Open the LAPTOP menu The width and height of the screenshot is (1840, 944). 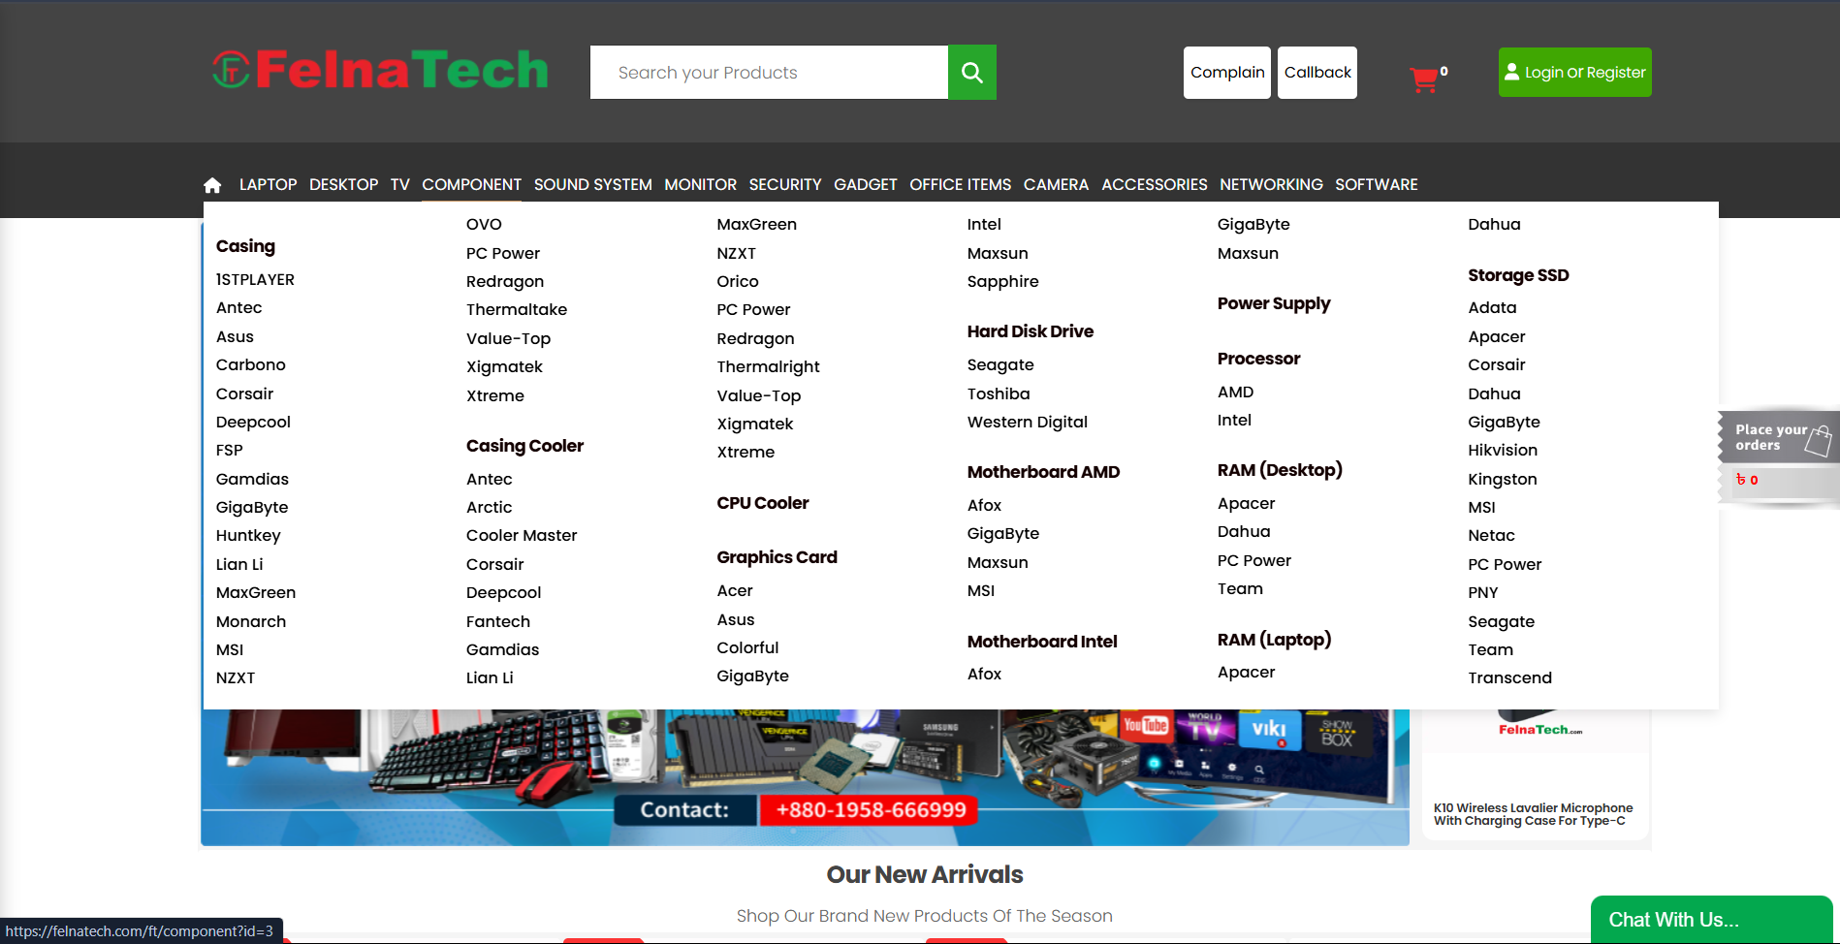pyautogui.click(x=269, y=184)
